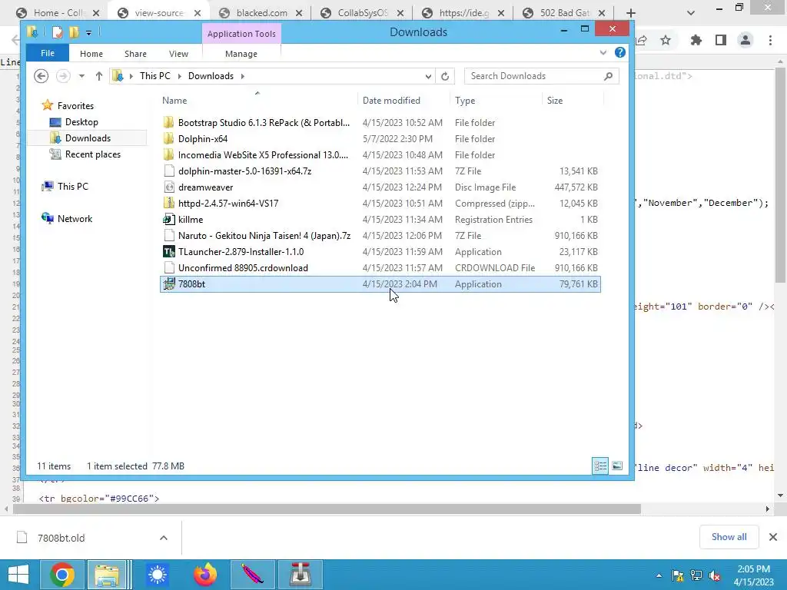Click the New folder quick access icon
Viewport: 787px width, 590px height.
[75, 32]
